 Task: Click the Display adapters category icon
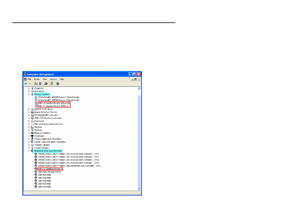[32, 94]
